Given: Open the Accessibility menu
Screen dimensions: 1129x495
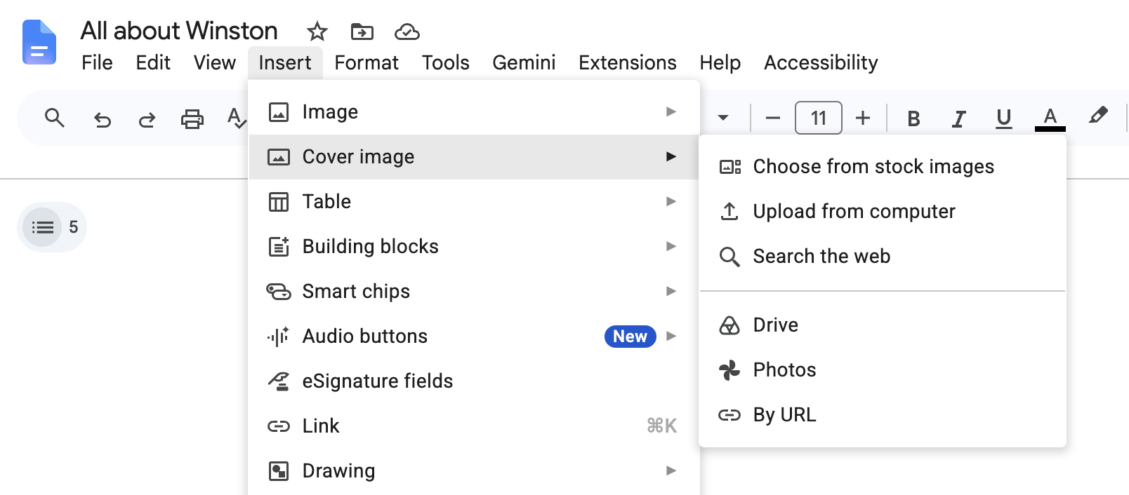Looking at the screenshot, I should point(821,62).
